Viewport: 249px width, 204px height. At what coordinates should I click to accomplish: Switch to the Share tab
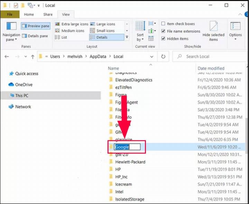pyautogui.click(x=48, y=15)
